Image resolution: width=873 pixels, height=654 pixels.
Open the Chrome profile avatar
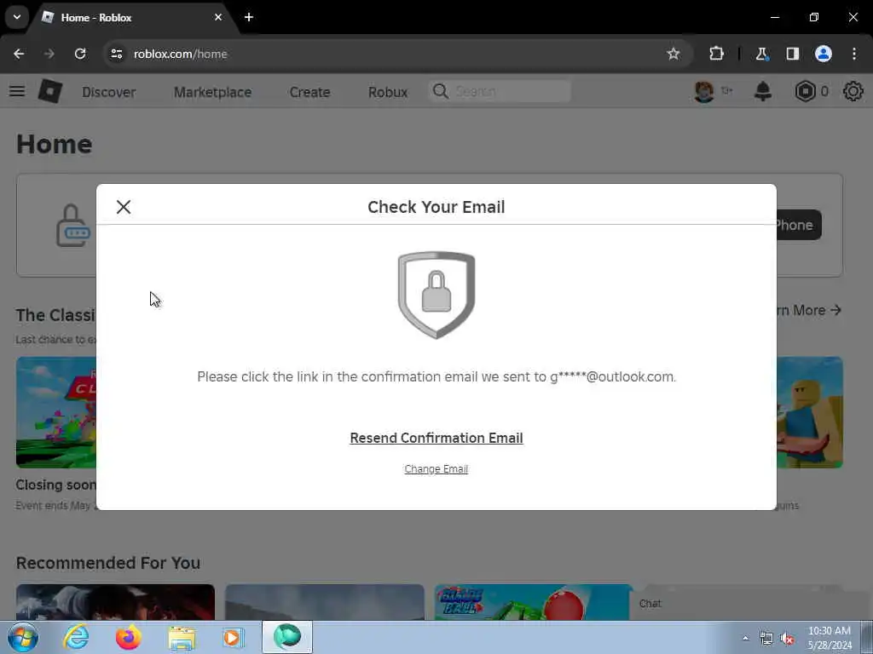823,54
